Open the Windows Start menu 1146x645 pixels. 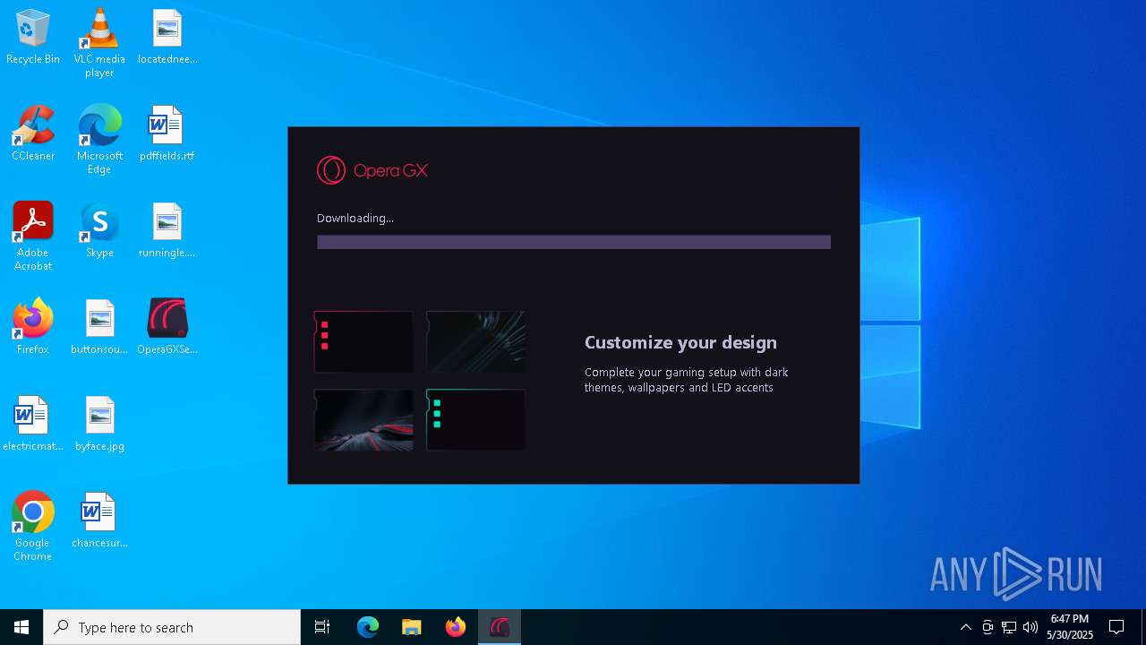pyautogui.click(x=21, y=627)
